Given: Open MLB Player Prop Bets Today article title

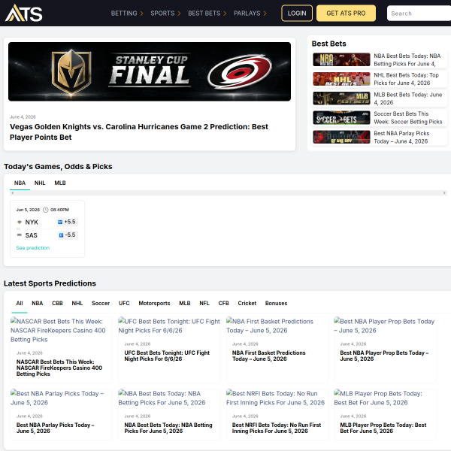Looking at the screenshot, I should pos(383,428).
